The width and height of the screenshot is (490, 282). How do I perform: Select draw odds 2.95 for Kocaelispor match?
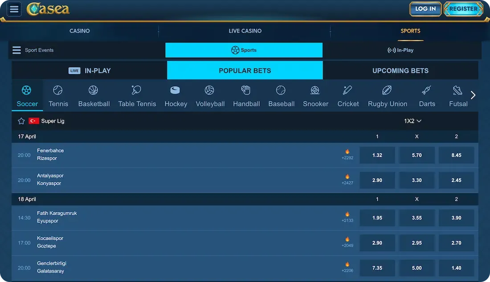416,243
